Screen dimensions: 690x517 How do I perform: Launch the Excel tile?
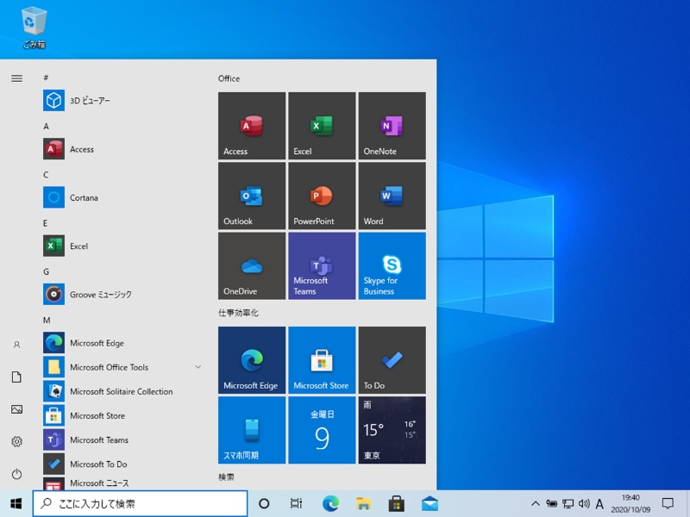322,126
